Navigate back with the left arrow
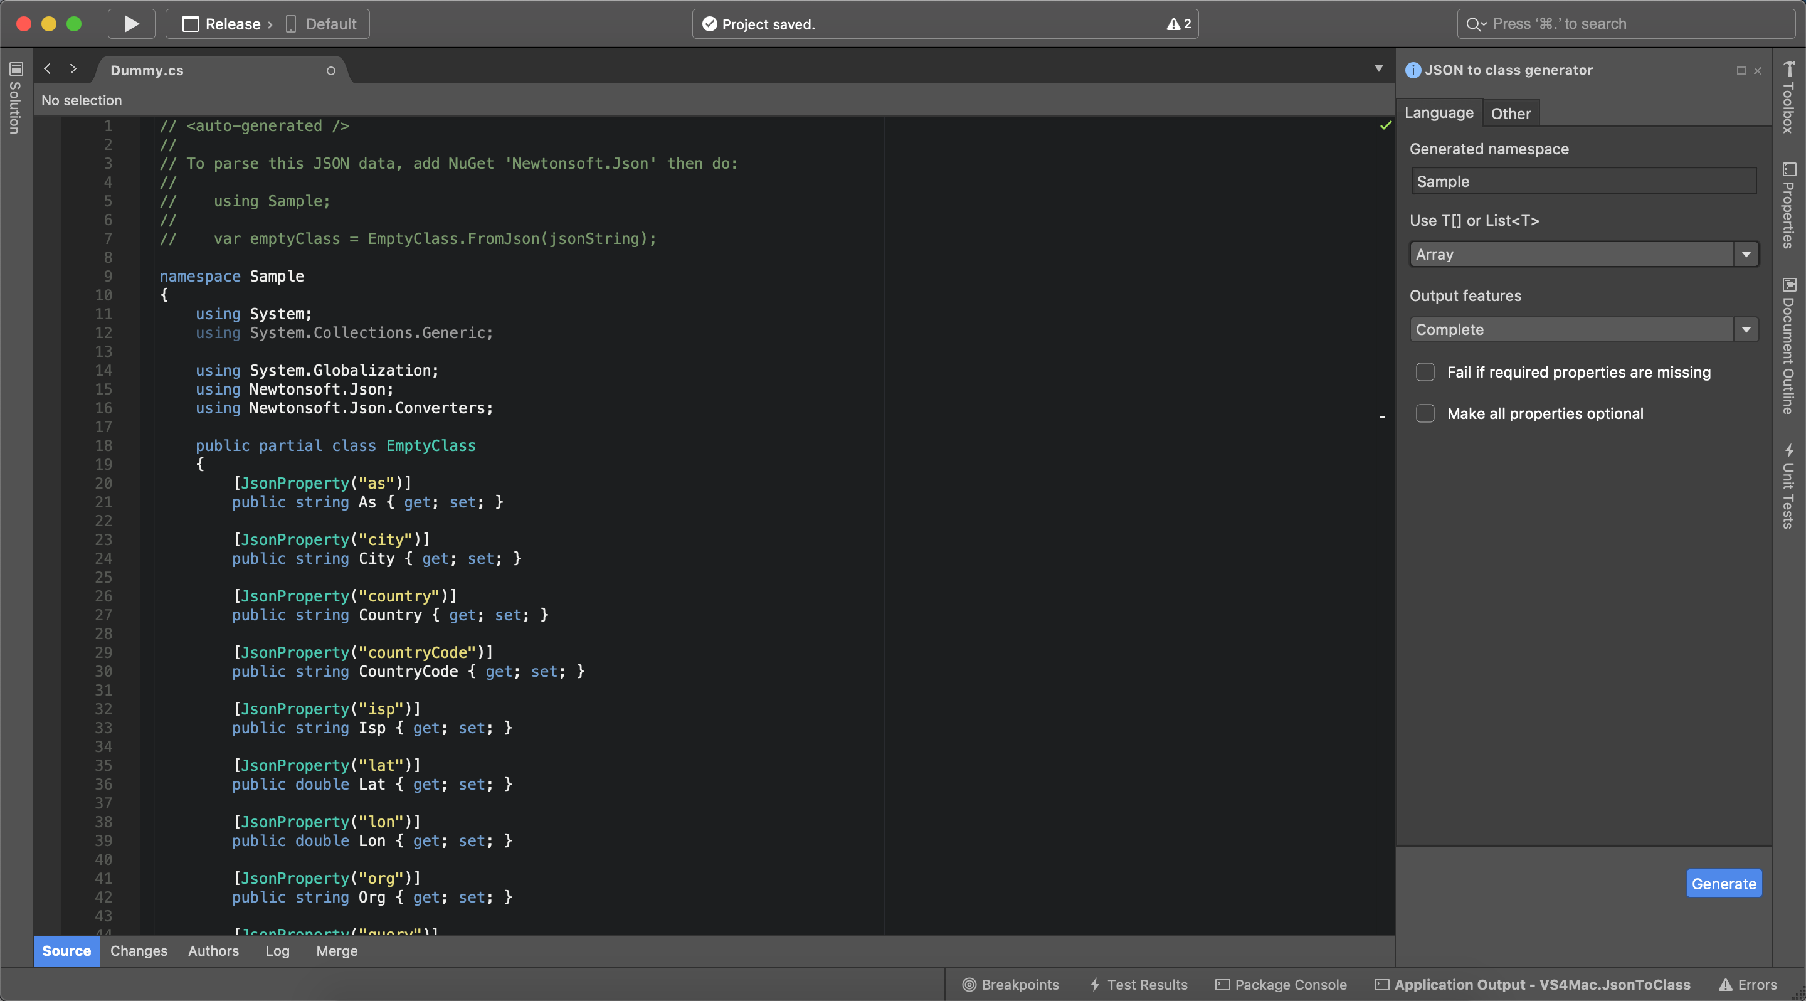This screenshot has width=1806, height=1001. 48,69
